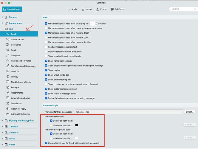Open Artificial Intelligence settings icon

pyautogui.click(x=8, y=114)
